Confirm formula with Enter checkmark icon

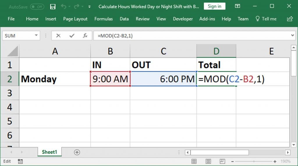72,36
